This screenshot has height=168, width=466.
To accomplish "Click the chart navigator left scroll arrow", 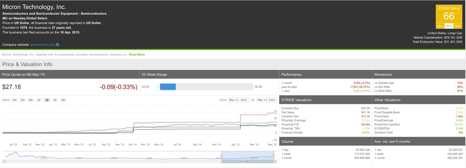I will 4,162.
